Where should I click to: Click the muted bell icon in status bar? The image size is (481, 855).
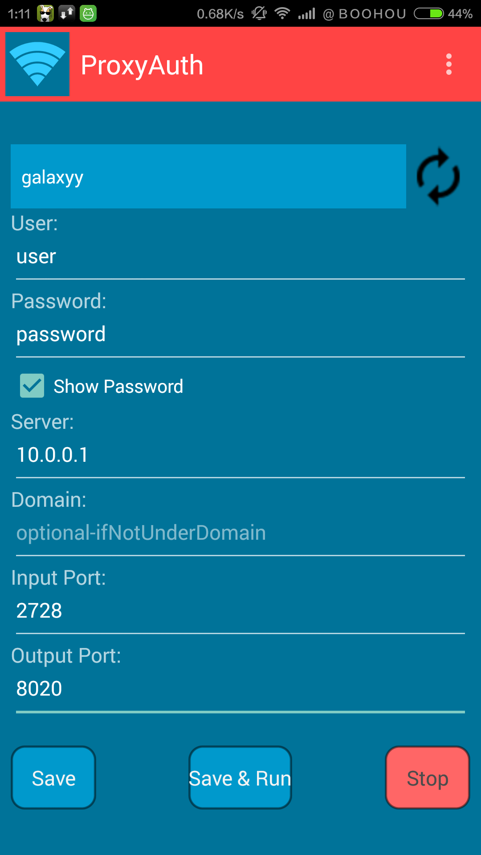[x=258, y=13]
